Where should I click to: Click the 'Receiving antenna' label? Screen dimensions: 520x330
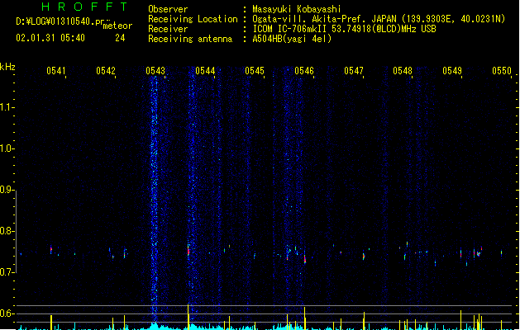coord(190,39)
